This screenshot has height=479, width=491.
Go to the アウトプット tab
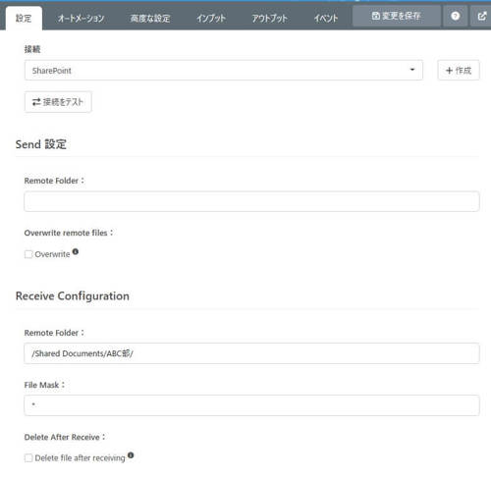tap(269, 19)
